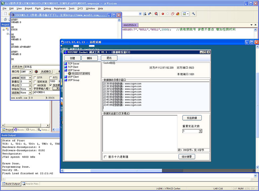Click the Insert breakpoint red dot icon
This screenshot has width=259, height=191.
tap(163, 14)
